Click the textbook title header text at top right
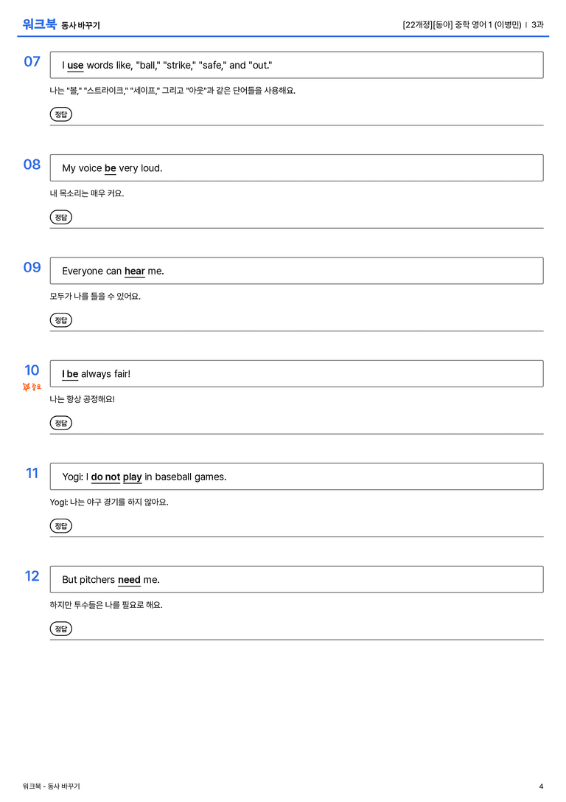The image size is (566, 802). click(x=473, y=24)
